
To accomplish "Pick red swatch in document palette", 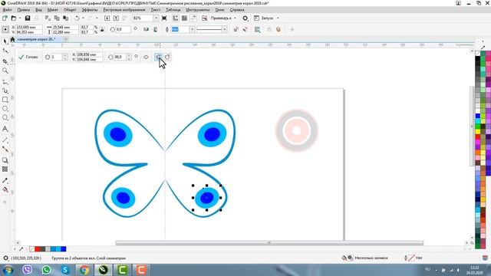I will 38,249.
